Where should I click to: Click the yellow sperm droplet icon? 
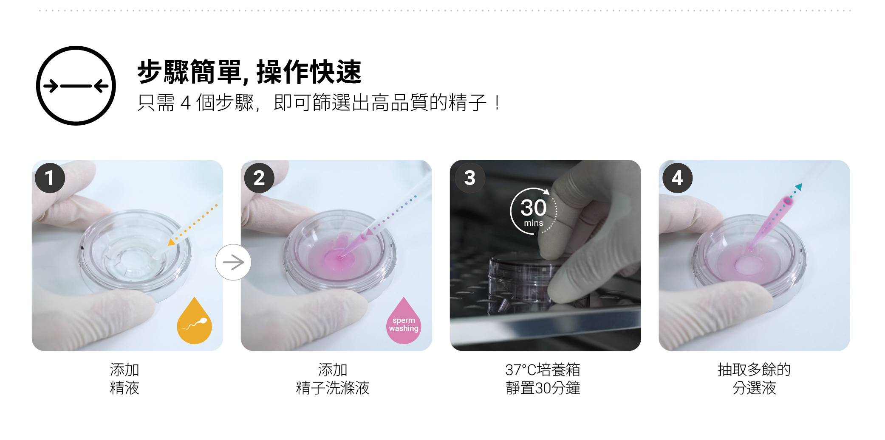coord(194,321)
